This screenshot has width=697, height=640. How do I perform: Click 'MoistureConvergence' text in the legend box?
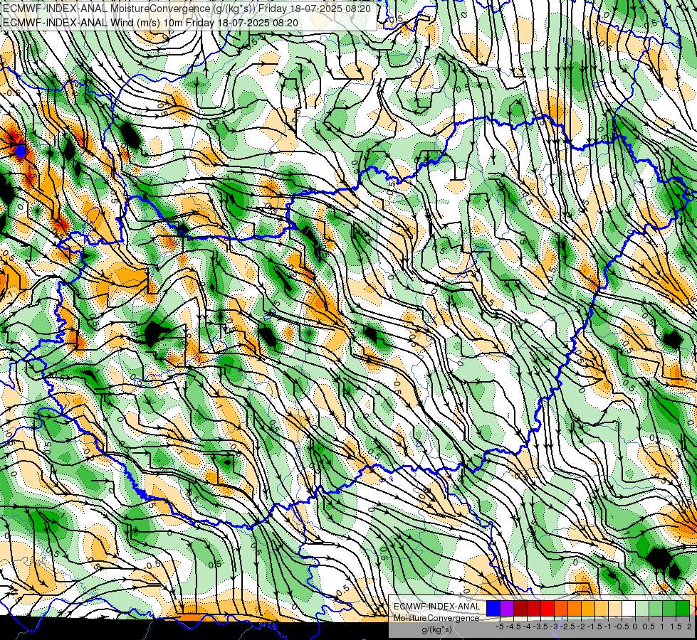436,618
